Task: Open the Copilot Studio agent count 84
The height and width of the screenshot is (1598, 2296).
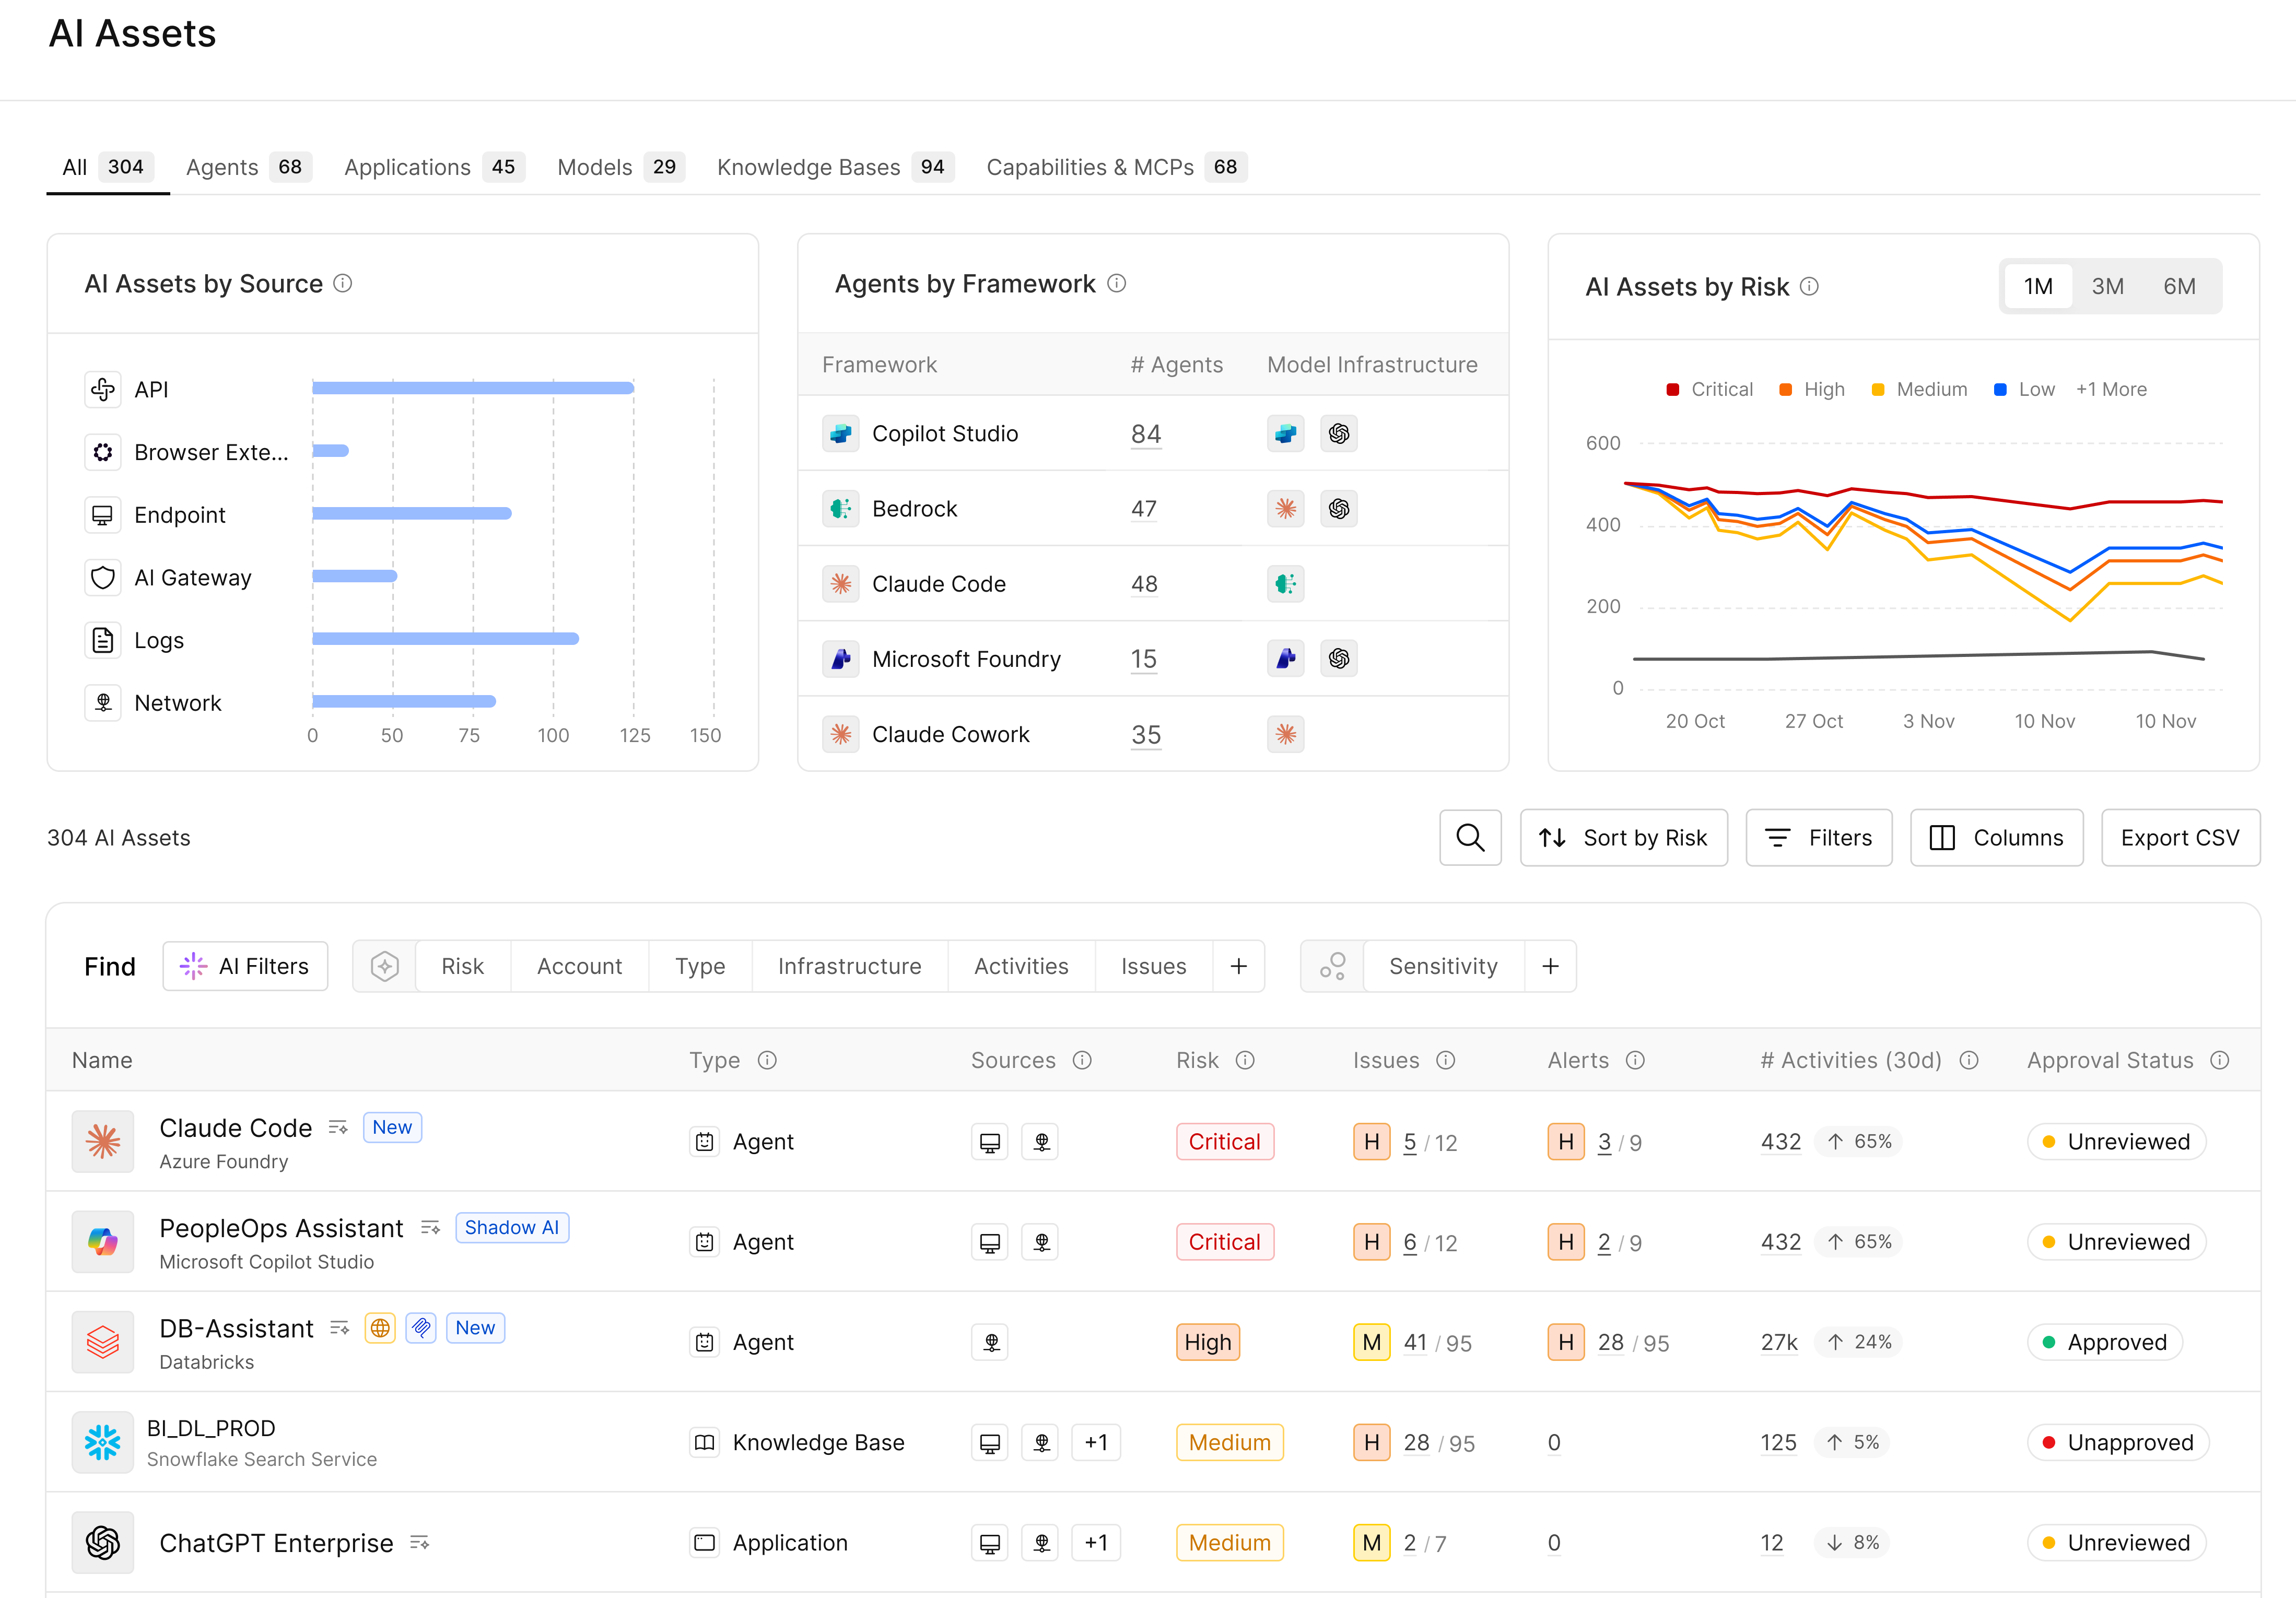Action: (1146, 434)
